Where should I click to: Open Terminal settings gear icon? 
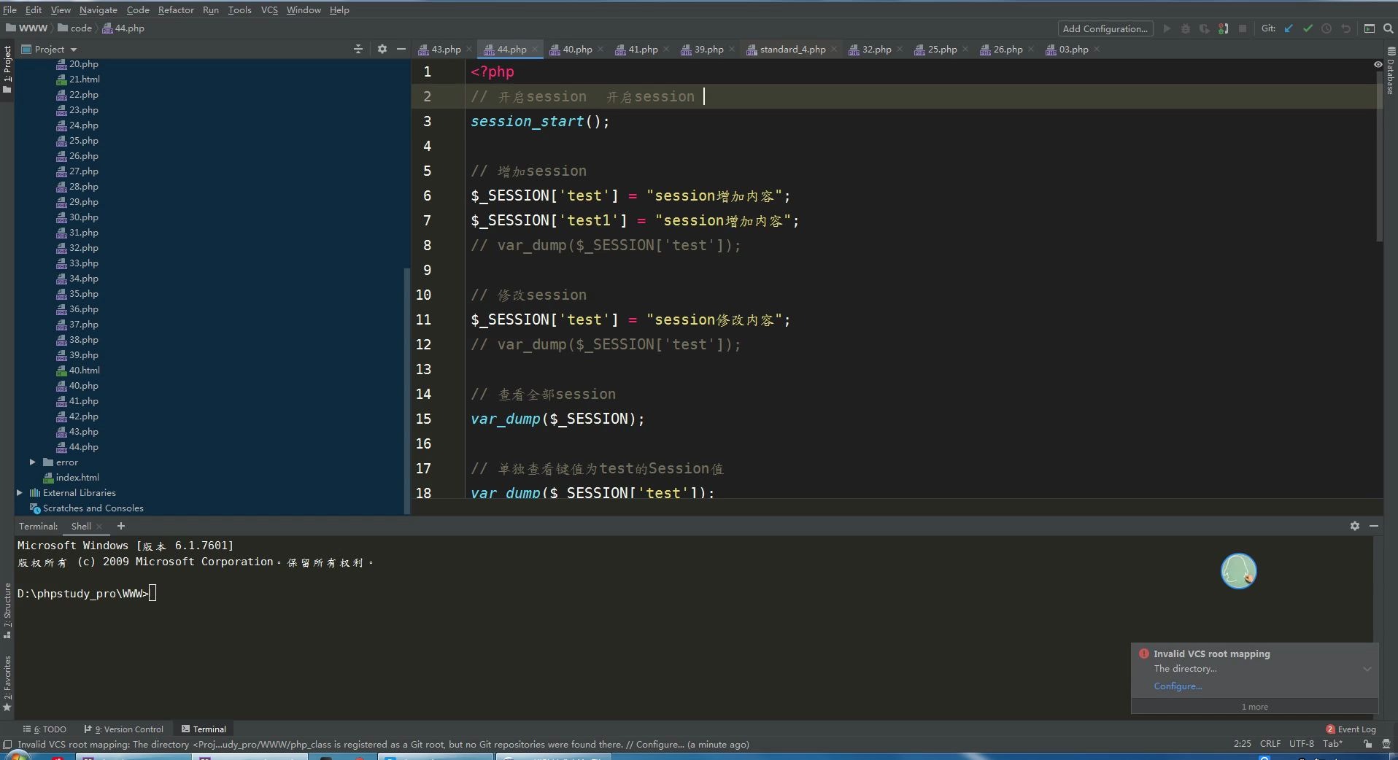[x=1353, y=526]
